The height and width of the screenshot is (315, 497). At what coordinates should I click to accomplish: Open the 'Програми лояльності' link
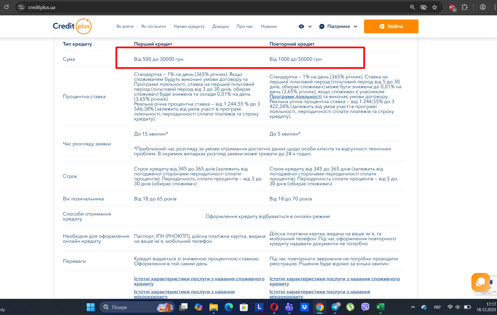pos(295,96)
